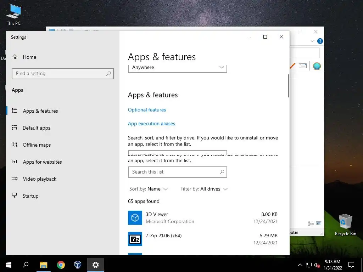Select the 3D Viewer app icon

pos(135,218)
